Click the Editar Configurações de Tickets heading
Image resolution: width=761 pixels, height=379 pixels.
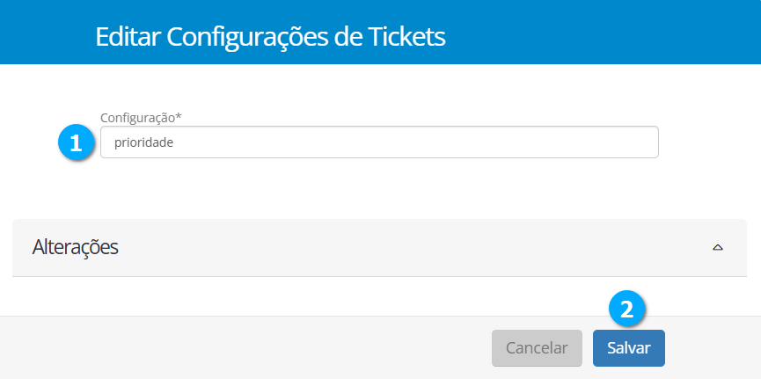[x=270, y=37]
